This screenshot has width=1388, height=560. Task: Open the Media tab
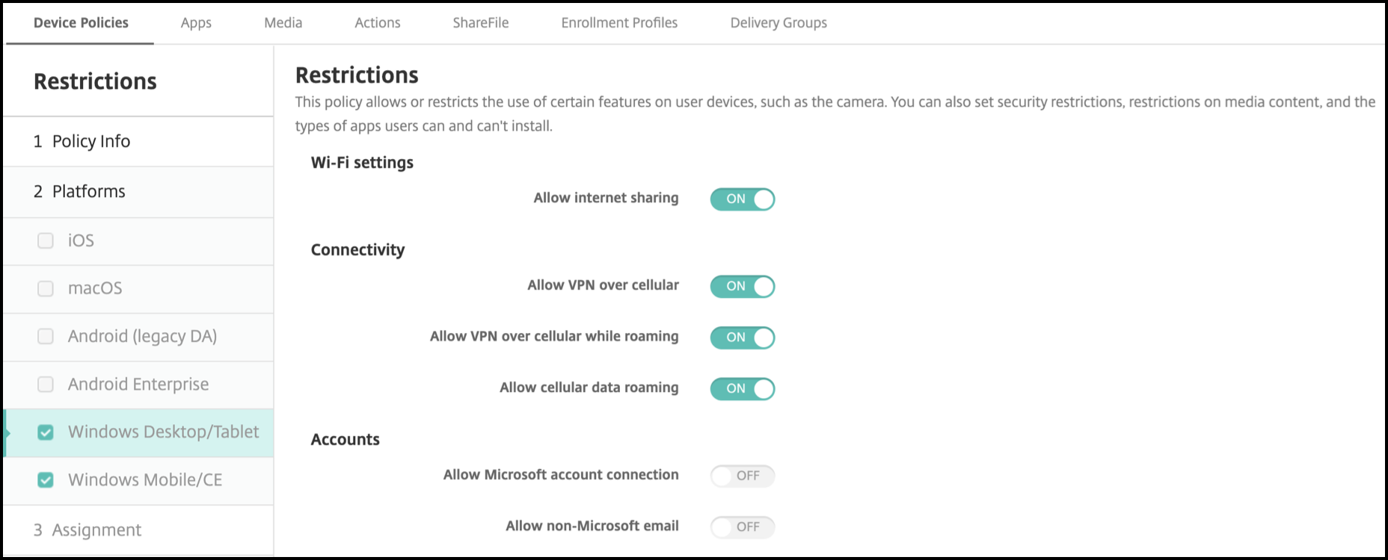283,23
